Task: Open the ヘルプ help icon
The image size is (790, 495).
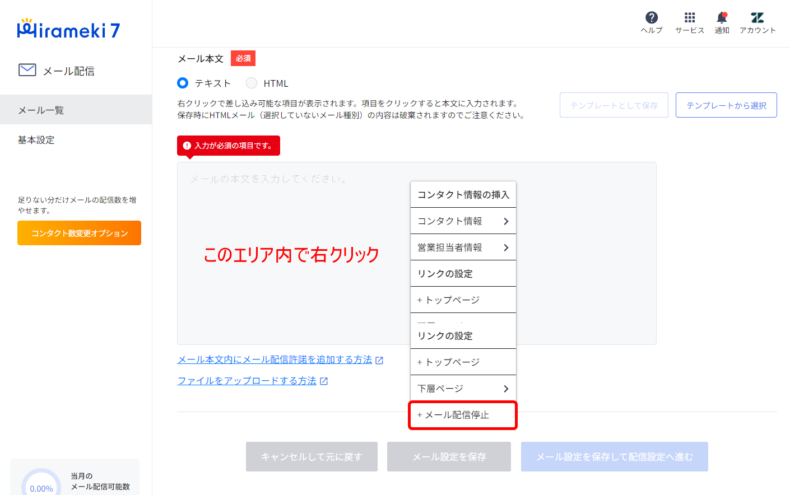Action: 651,18
